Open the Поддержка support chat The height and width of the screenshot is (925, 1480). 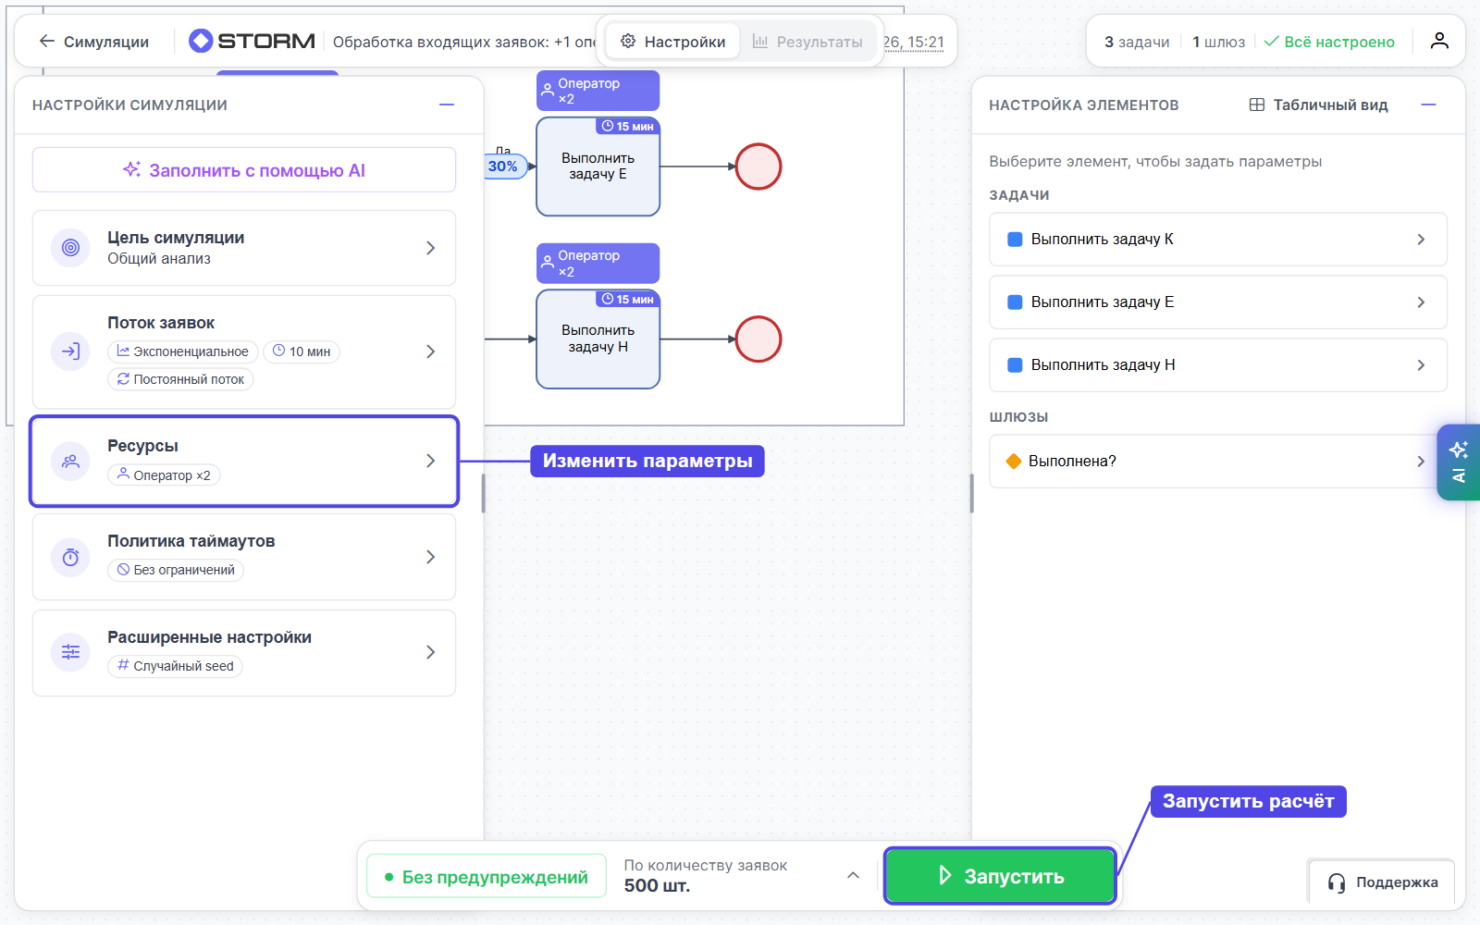click(x=1382, y=882)
